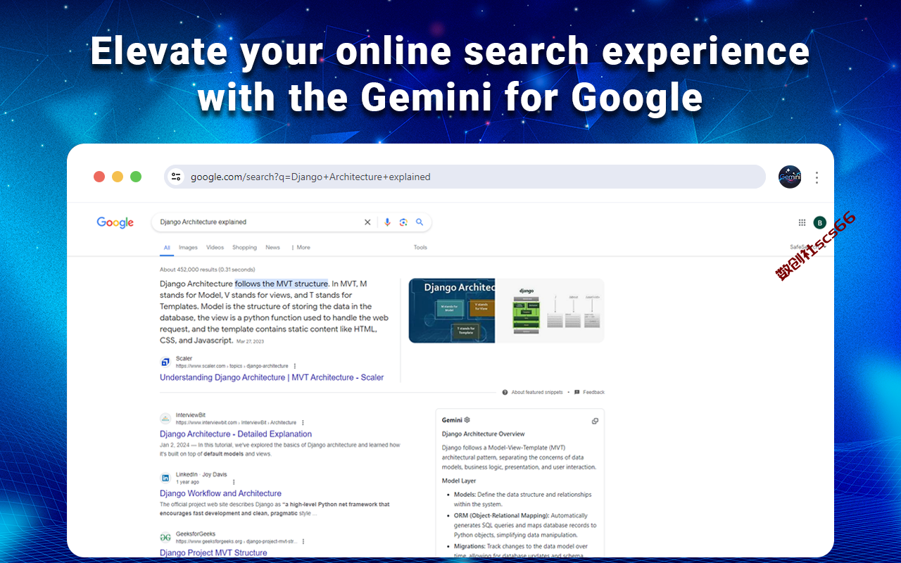Clear the search query with the X icon

(x=367, y=222)
